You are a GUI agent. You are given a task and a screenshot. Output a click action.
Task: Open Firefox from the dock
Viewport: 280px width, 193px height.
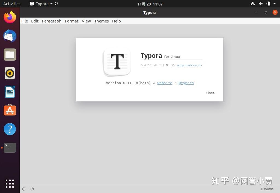tap(10, 17)
